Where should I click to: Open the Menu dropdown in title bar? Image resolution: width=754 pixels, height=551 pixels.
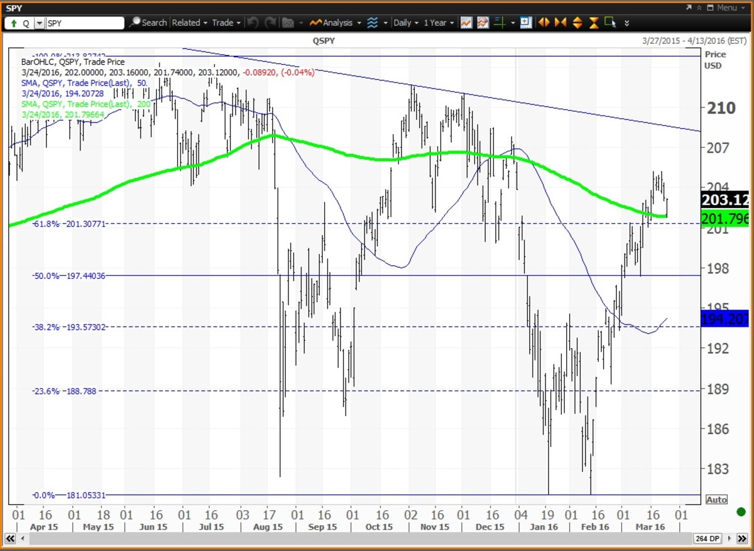(x=731, y=8)
